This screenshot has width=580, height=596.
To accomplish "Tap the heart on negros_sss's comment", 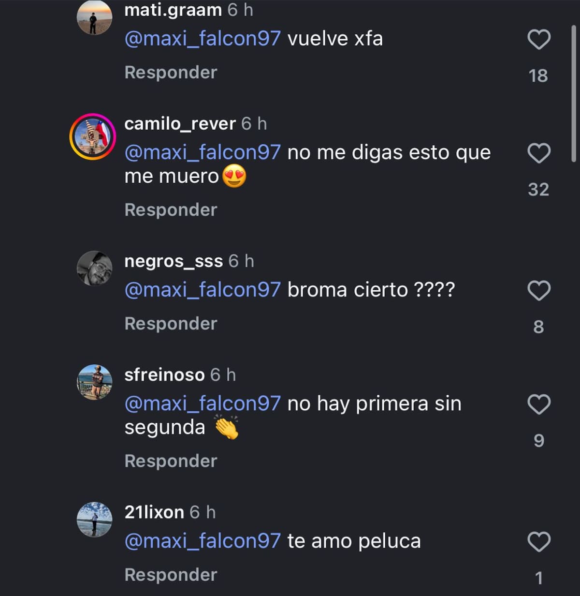I will coord(538,291).
